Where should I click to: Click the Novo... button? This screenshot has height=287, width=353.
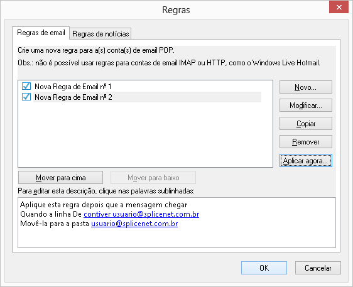pyautogui.click(x=305, y=87)
